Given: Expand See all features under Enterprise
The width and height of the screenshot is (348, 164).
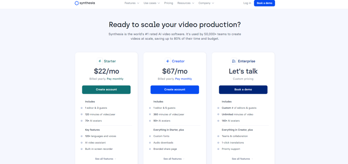Looking at the screenshot, I should click(242, 159).
